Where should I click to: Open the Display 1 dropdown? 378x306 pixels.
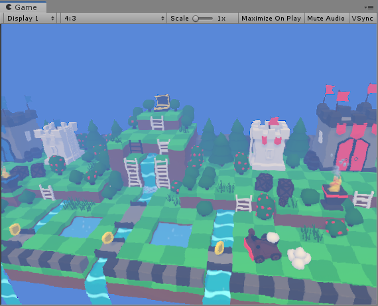coord(31,19)
